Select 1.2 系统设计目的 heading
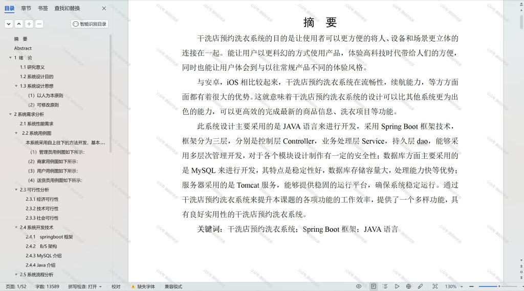 coord(36,77)
